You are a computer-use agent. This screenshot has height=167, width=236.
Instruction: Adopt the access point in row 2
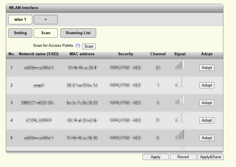click(207, 85)
